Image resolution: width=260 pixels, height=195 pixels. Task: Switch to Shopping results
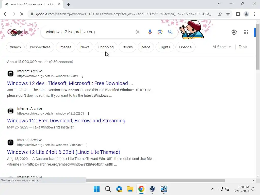[x=106, y=47]
